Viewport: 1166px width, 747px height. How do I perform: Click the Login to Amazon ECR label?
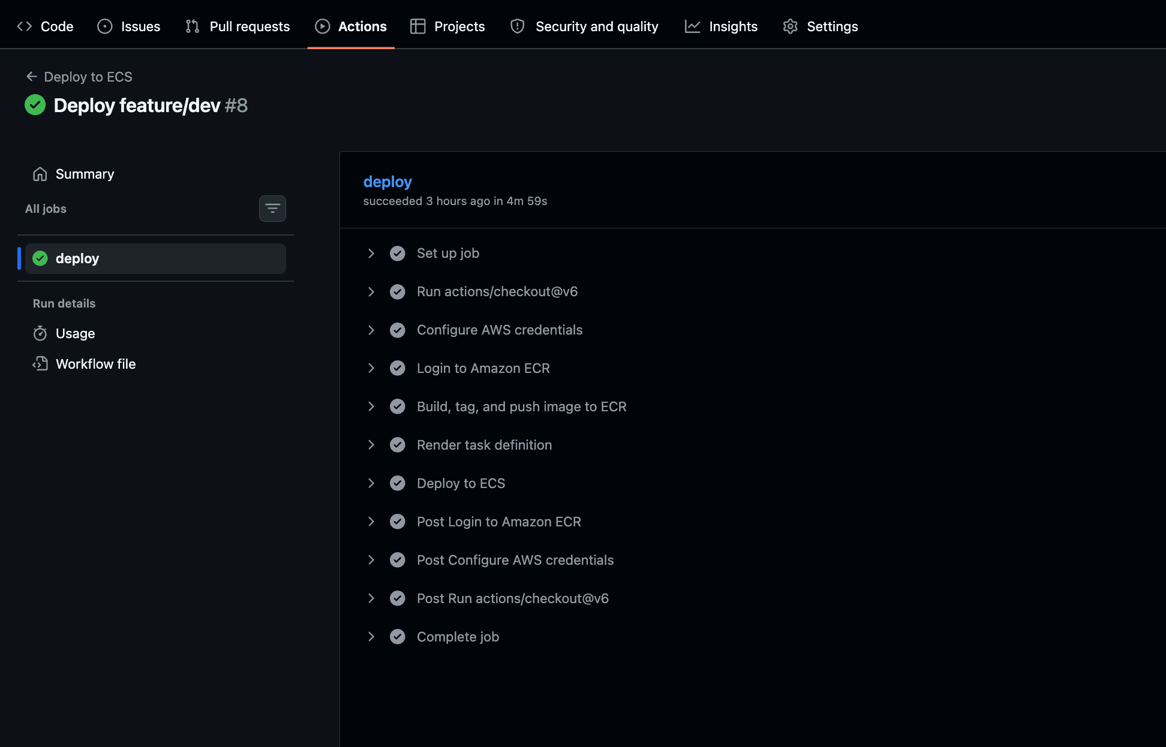[x=483, y=368]
